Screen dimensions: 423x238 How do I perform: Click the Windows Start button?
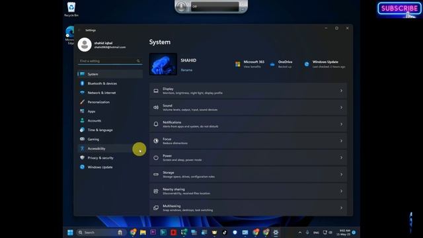[70, 232]
